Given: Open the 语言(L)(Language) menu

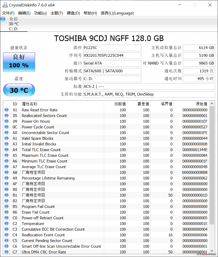Looking at the screenshot, I should 117,13.
